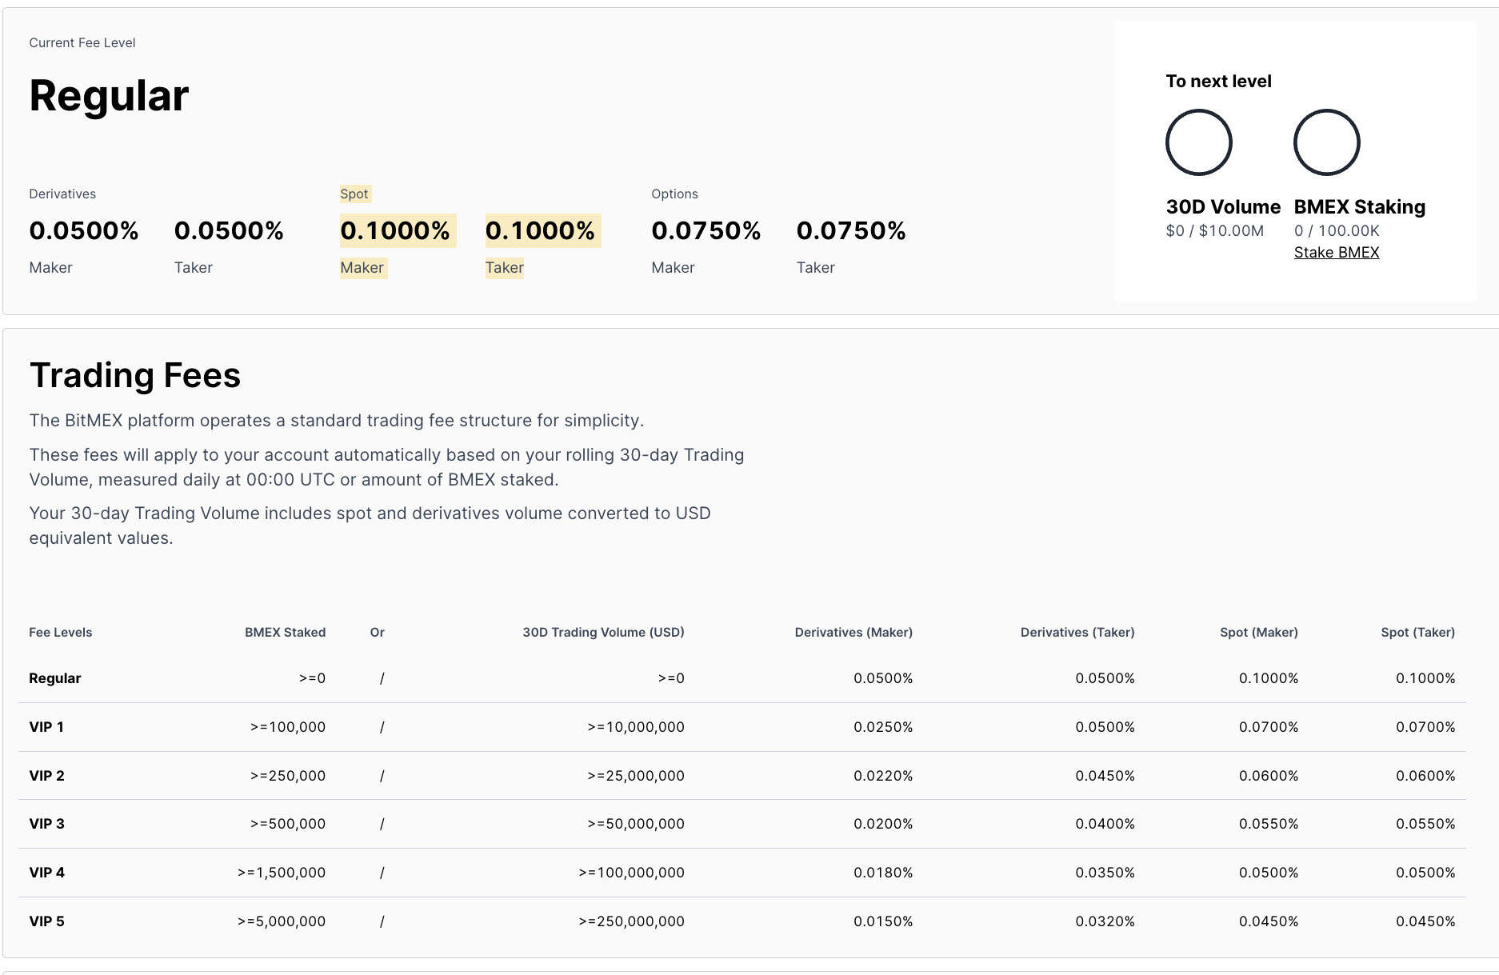The height and width of the screenshot is (975, 1499).
Task: Click VIP 3 Derivatives Maker fee "0.0200%"
Action: click(883, 824)
